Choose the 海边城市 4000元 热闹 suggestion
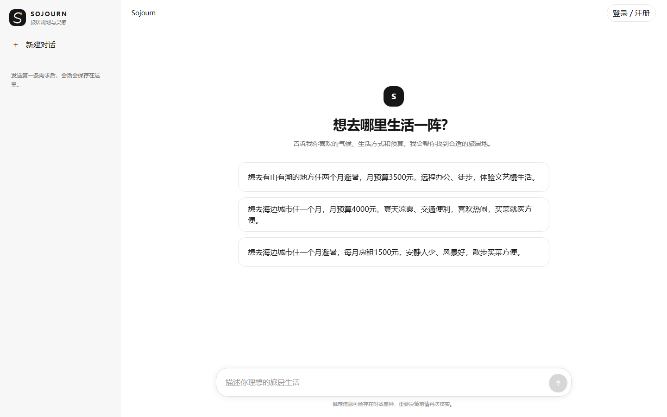 (394, 215)
